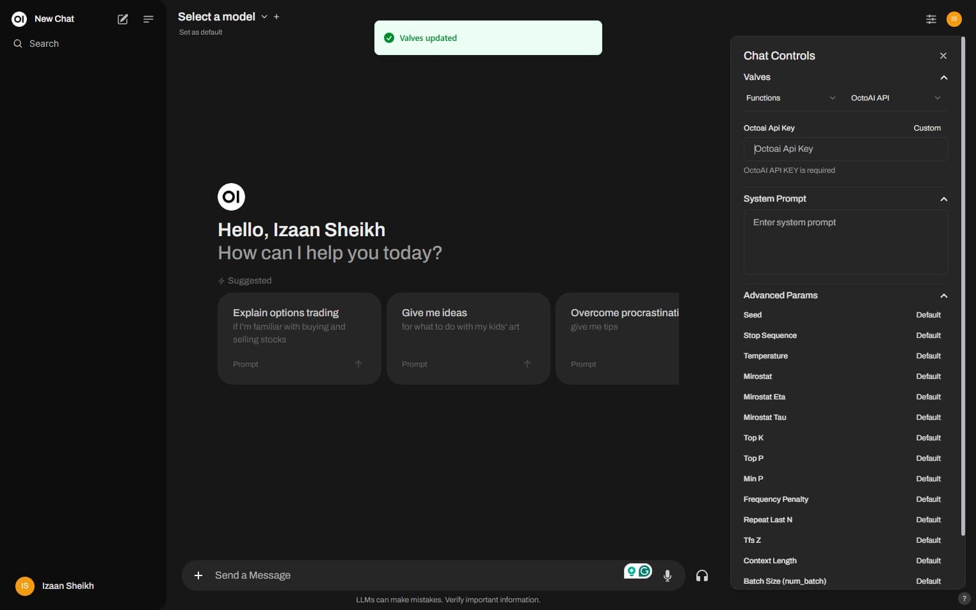The height and width of the screenshot is (610, 976).
Task: Start voice input with microphone icon
Action: [668, 575]
